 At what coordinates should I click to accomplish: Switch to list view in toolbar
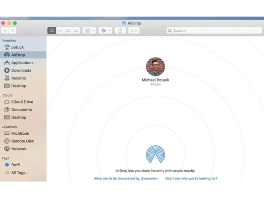pyautogui.click(x=60, y=30)
